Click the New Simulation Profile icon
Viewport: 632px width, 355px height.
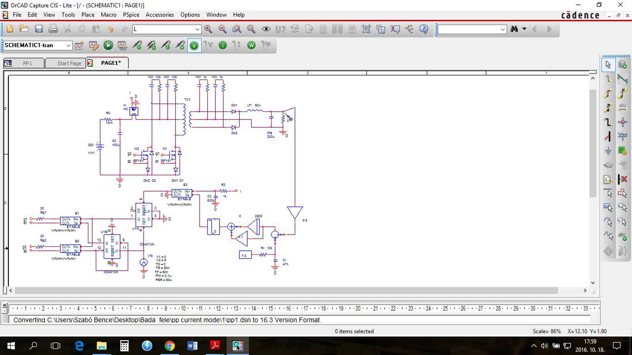tap(79, 45)
